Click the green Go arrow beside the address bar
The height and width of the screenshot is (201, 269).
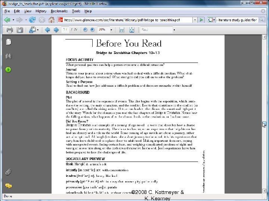(201, 20)
